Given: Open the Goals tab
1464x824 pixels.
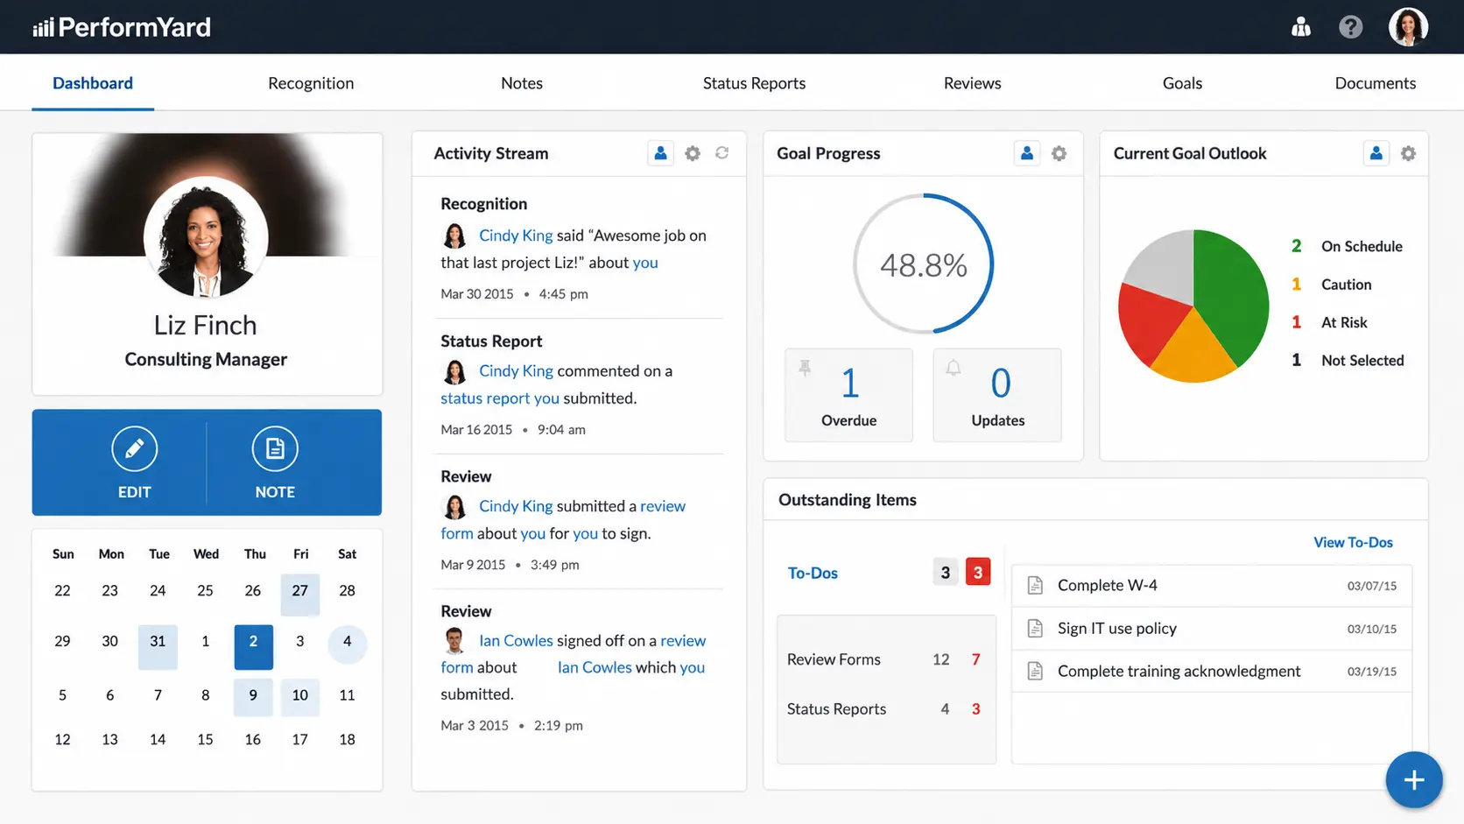Looking at the screenshot, I should 1182,83.
